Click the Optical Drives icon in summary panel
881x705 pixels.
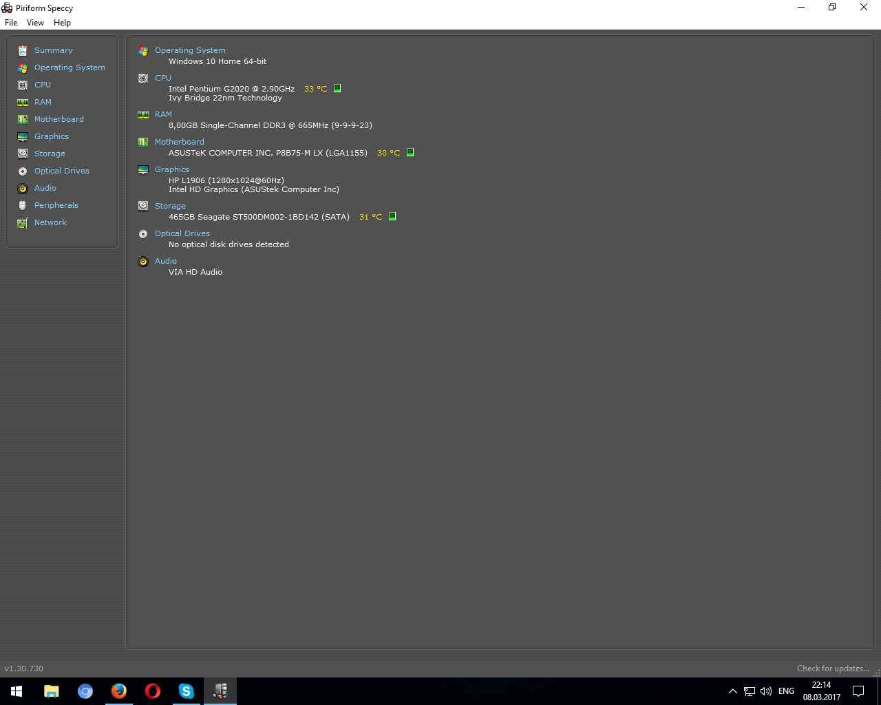[x=143, y=234]
